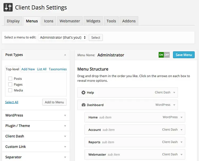The image size is (199, 161).
Task: Click the Menu Structure heading
Action: pyautogui.click(x=93, y=69)
